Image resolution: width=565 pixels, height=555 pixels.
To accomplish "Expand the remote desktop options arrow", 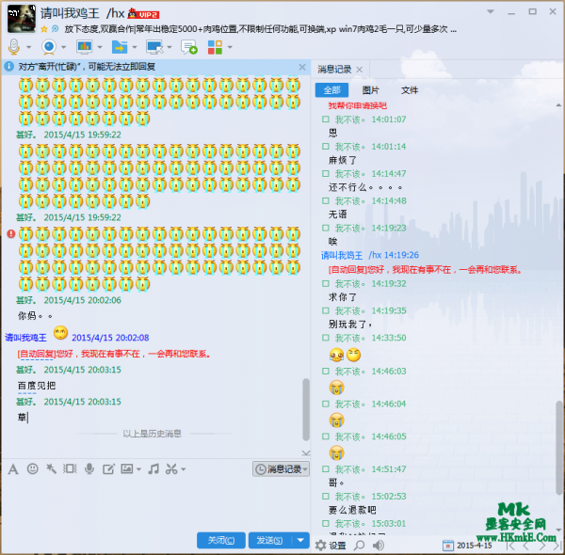I will tap(169, 47).
